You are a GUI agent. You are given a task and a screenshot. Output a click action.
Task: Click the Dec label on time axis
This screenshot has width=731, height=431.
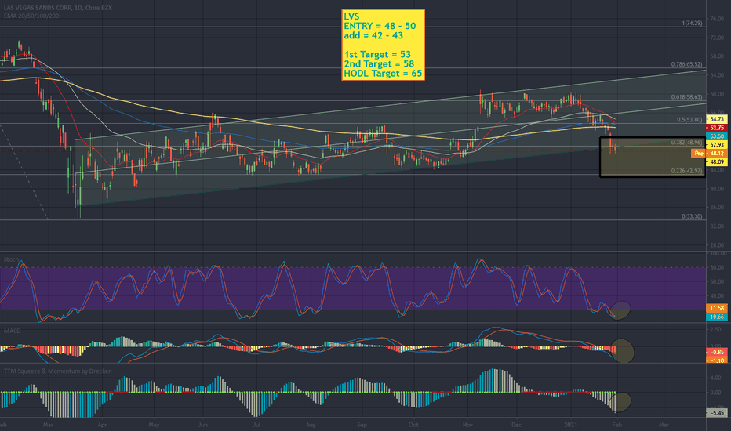[x=516, y=425]
